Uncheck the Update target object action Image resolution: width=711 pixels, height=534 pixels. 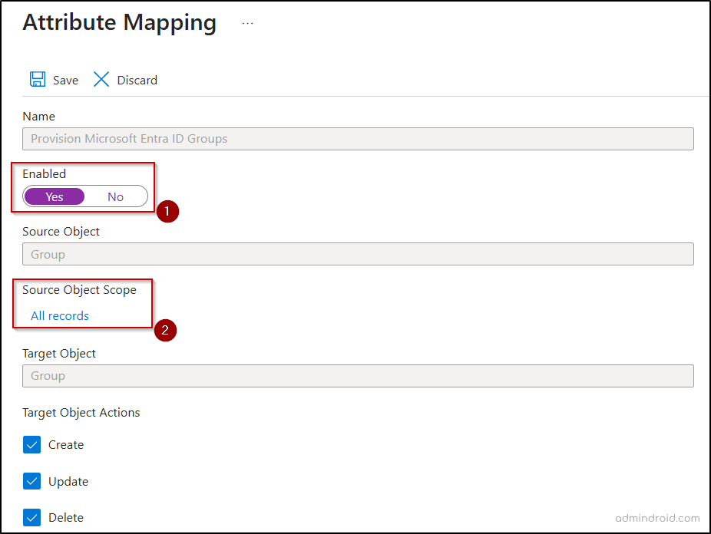[x=31, y=481]
